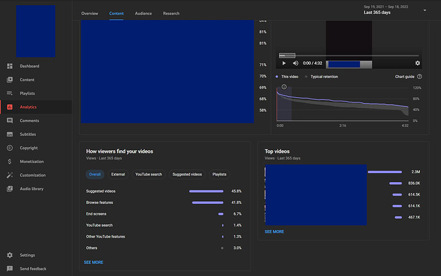
Task: Select the YouTube search filter chip
Action: point(149,174)
